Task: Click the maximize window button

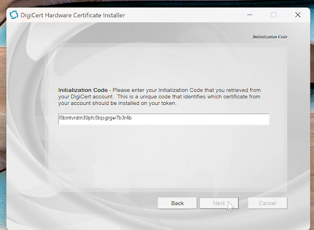Action: click(273, 15)
